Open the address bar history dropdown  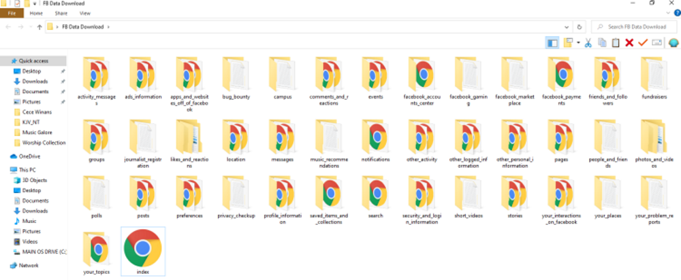[567, 27]
